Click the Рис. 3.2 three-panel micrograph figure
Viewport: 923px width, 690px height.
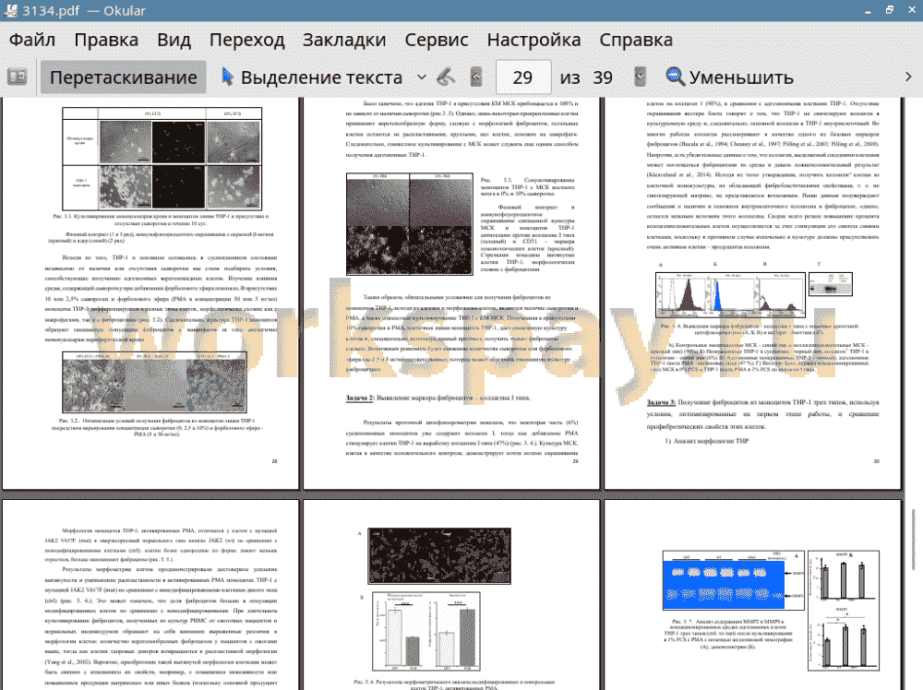(x=154, y=382)
